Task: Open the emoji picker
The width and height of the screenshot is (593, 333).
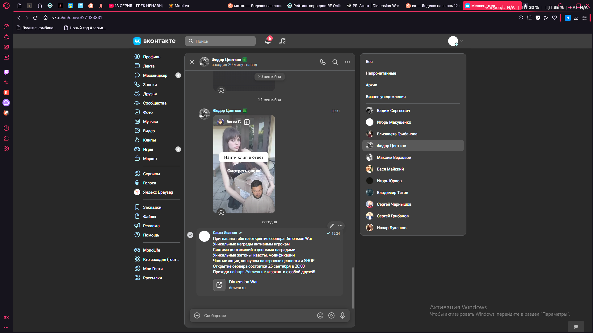Action: (x=320, y=315)
